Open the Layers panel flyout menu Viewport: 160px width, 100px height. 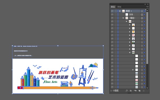tap(147, 7)
